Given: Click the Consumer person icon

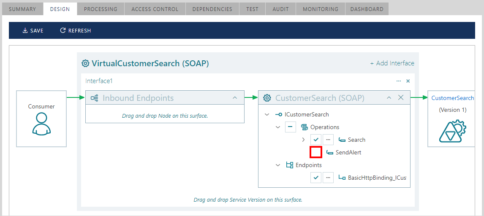Looking at the screenshot, I should (x=41, y=124).
